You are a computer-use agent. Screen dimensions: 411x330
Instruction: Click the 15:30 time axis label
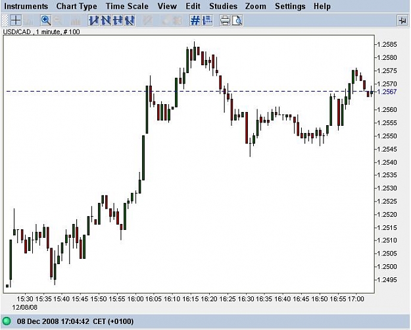pyautogui.click(x=25, y=299)
